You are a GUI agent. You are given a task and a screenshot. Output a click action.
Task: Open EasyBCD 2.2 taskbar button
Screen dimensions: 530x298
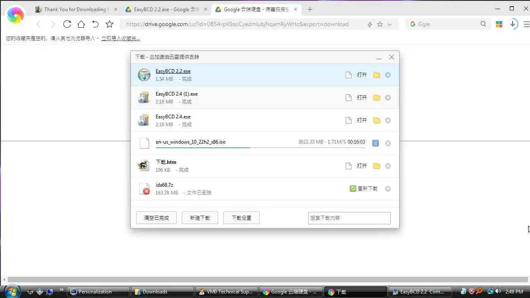[x=420, y=292]
